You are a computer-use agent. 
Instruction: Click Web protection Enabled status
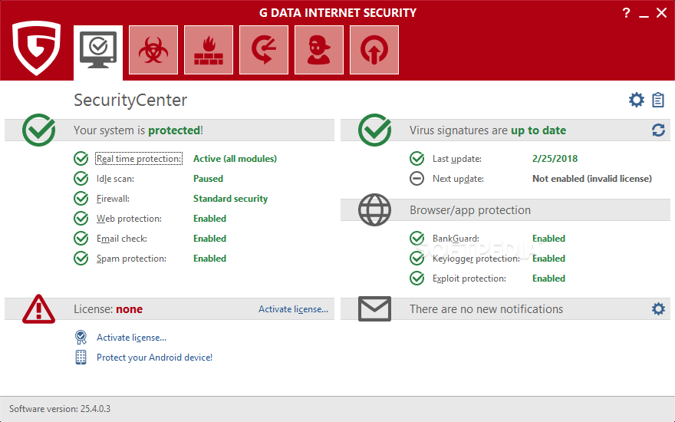click(x=209, y=219)
